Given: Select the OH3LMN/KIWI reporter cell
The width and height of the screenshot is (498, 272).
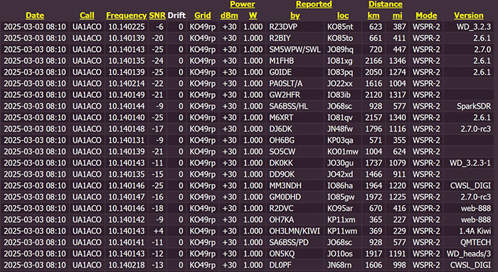Looking at the screenshot, I should [295, 231].
